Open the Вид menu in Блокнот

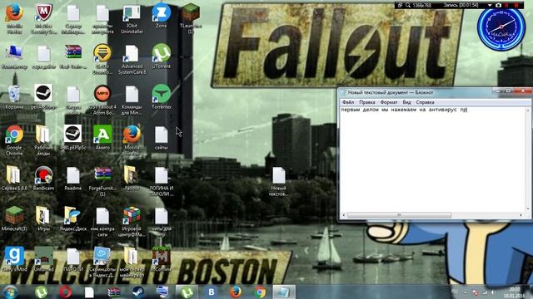click(x=406, y=102)
